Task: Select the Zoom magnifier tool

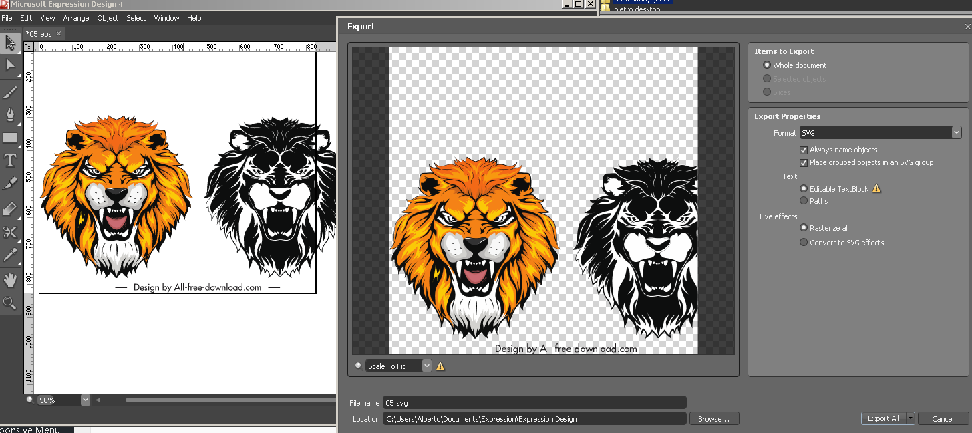Action: [10, 303]
